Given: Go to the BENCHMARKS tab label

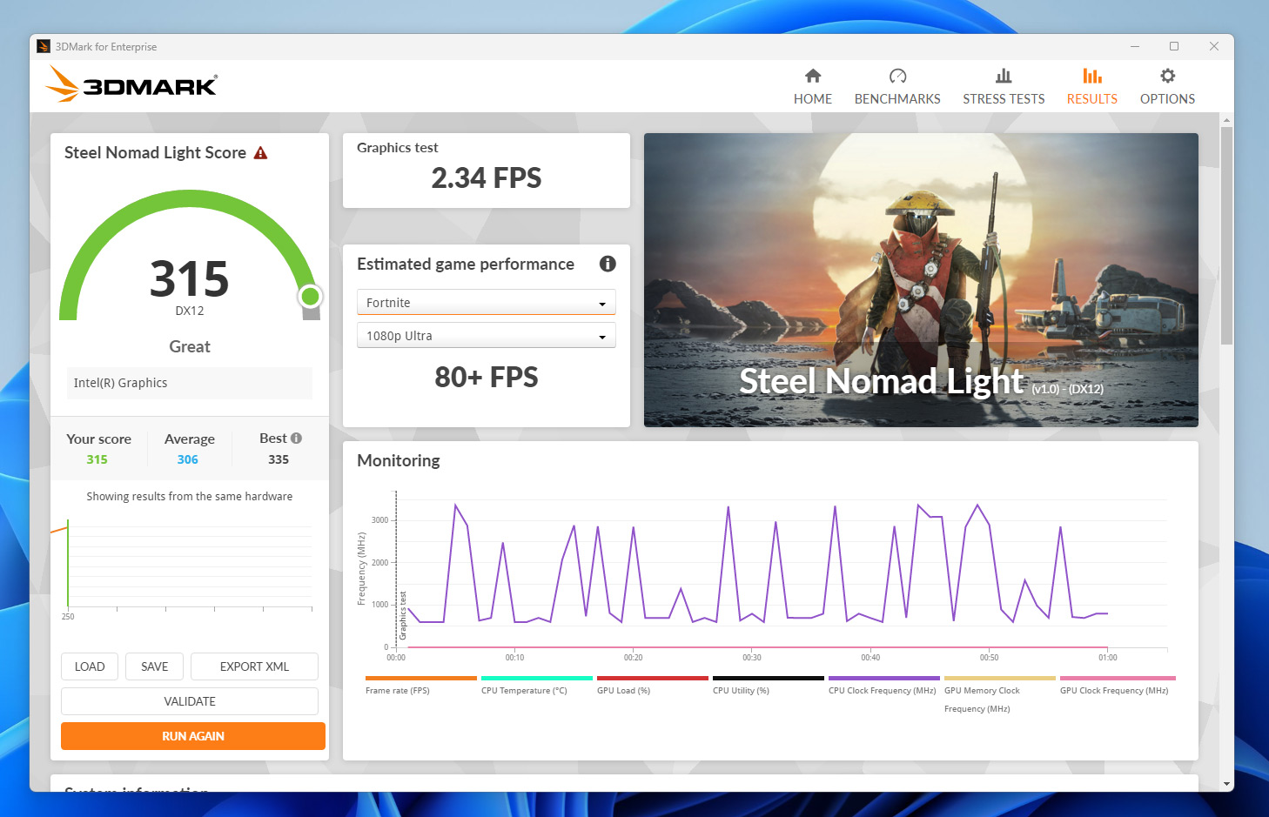Looking at the screenshot, I should coord(897,99).
